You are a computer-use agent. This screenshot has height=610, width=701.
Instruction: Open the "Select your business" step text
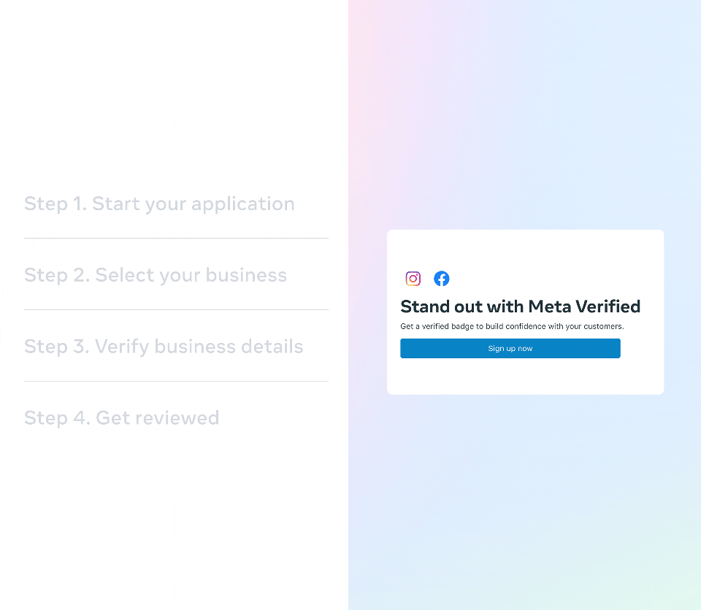tap(191, 275)
